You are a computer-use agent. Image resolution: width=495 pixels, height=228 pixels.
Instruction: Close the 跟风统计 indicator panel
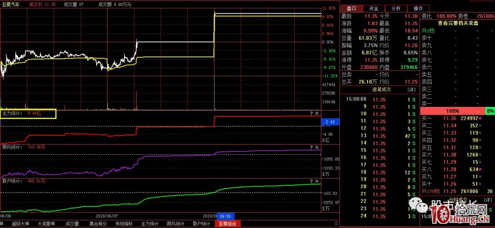(x=317, y=147)
